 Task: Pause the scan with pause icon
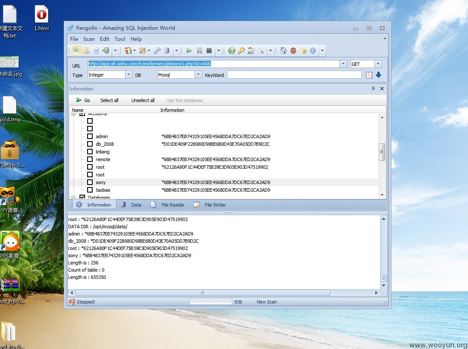pyautogui.click(x=199, y=51)
